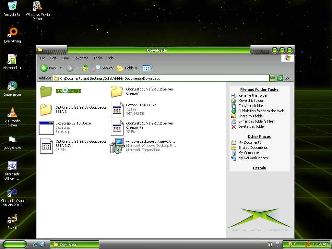Open the Search pane

pyautogui.click(x=103, y=68)
